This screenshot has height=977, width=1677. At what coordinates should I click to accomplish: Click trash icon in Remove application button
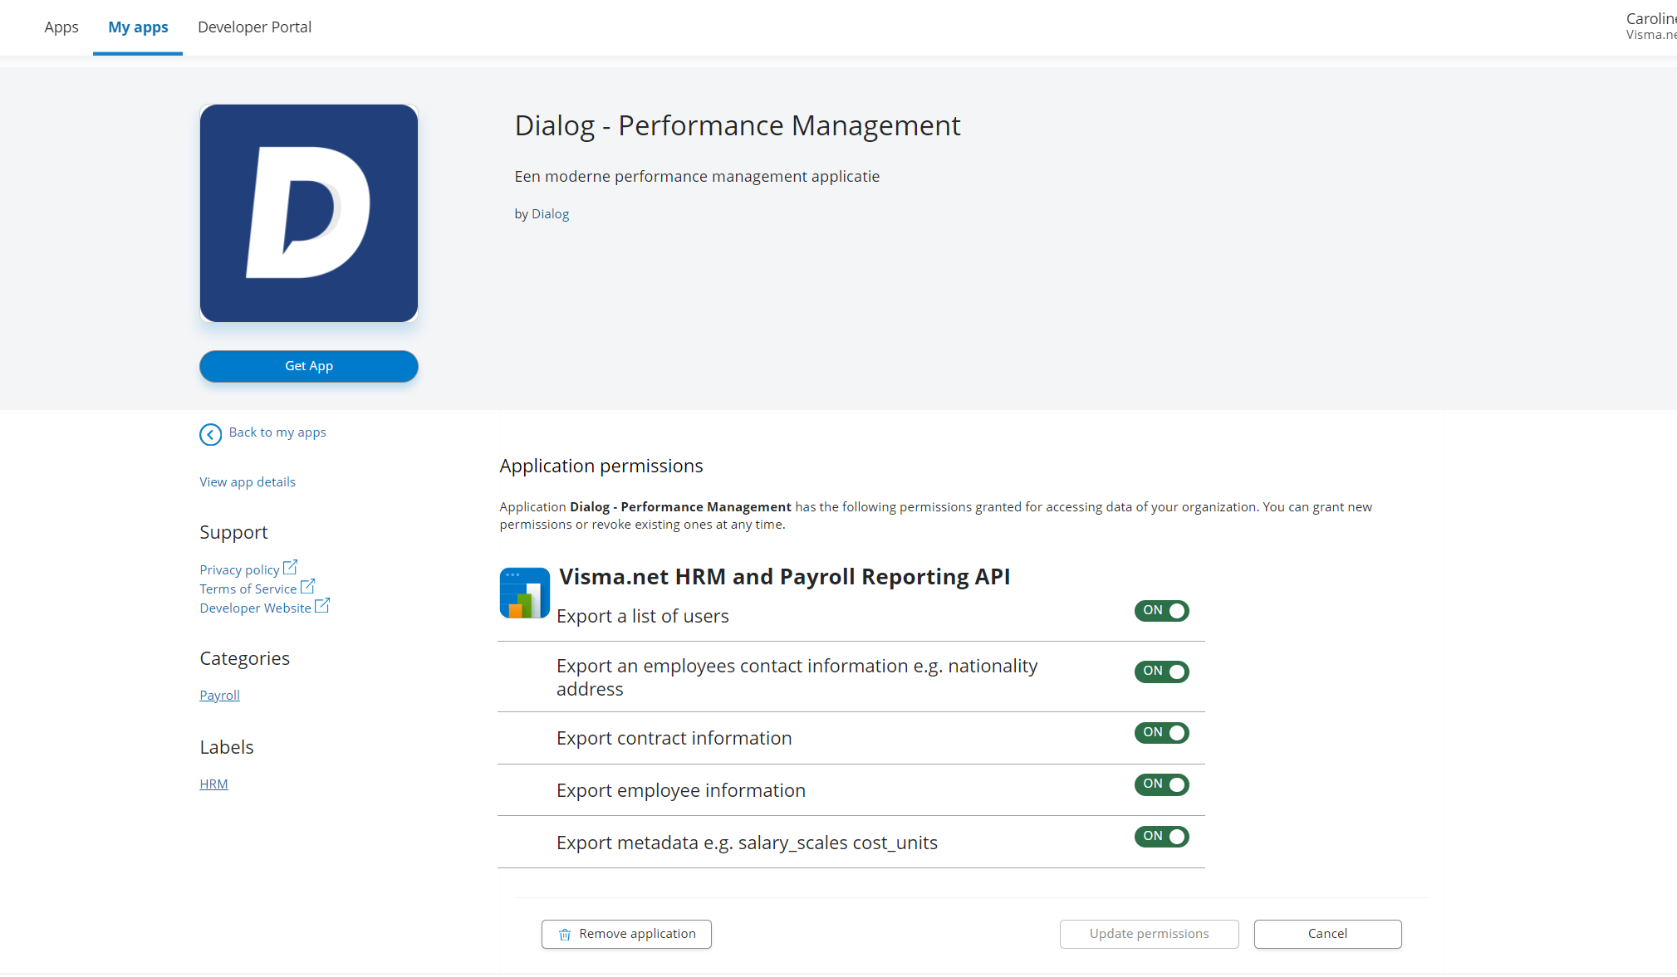(565, 935)
